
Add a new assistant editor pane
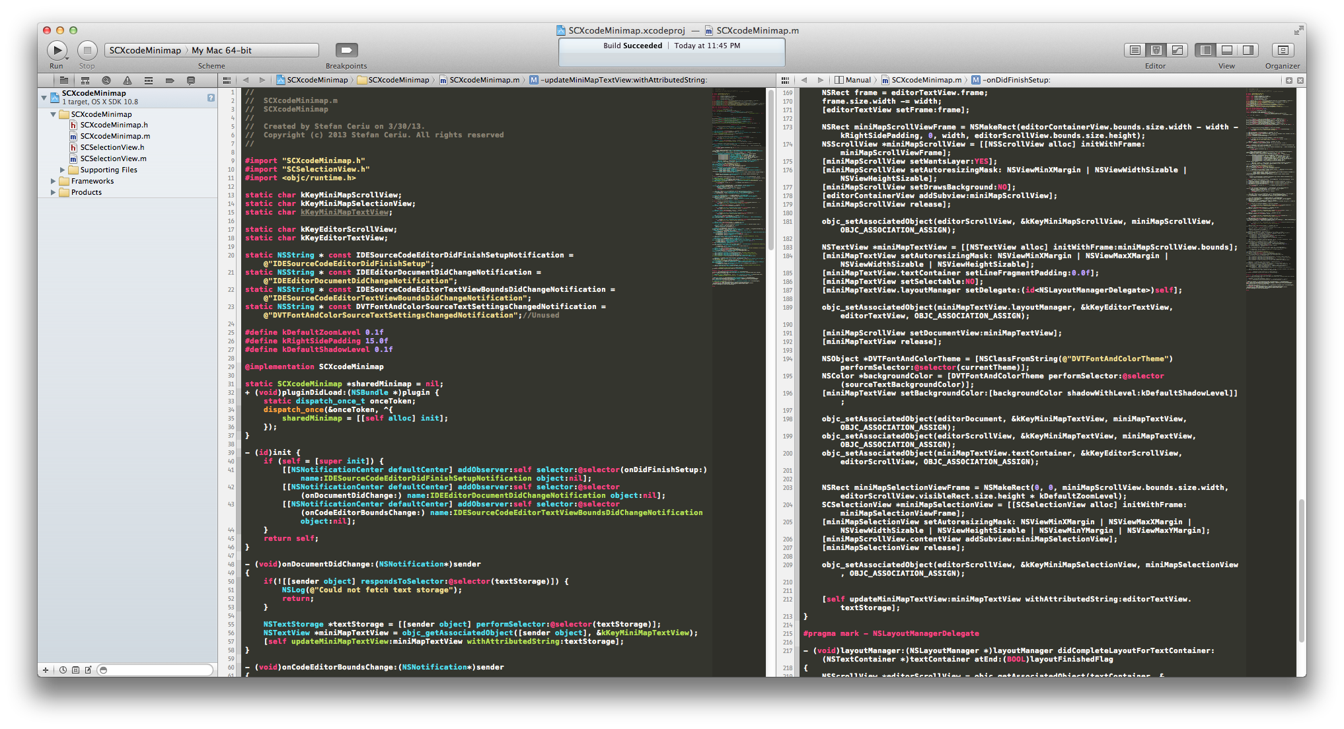click(1288, 80)
